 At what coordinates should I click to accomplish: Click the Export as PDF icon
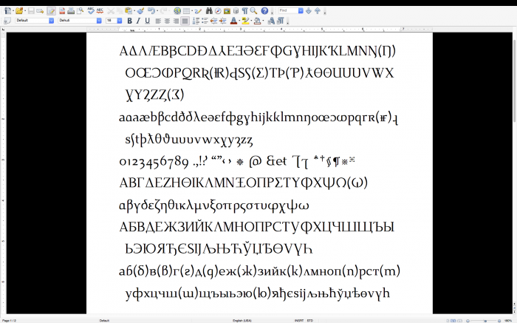click(x=62, y=11)
